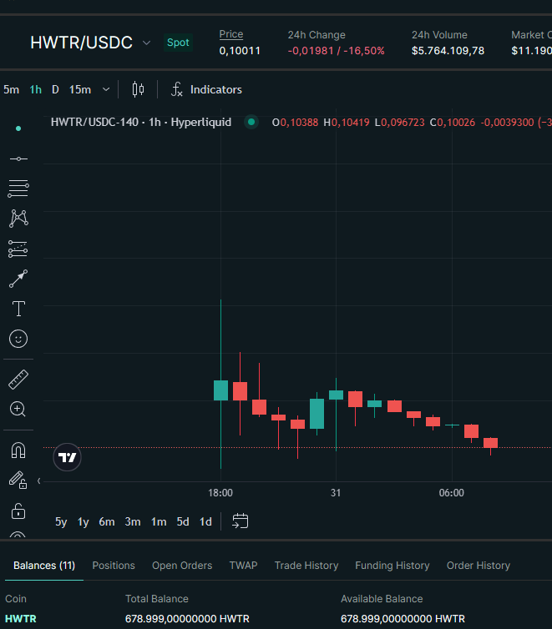Image resolution: width=552 pixels, height=629 pixels.
Task: Click the TradingView logo
Action: tap(67, 457)
